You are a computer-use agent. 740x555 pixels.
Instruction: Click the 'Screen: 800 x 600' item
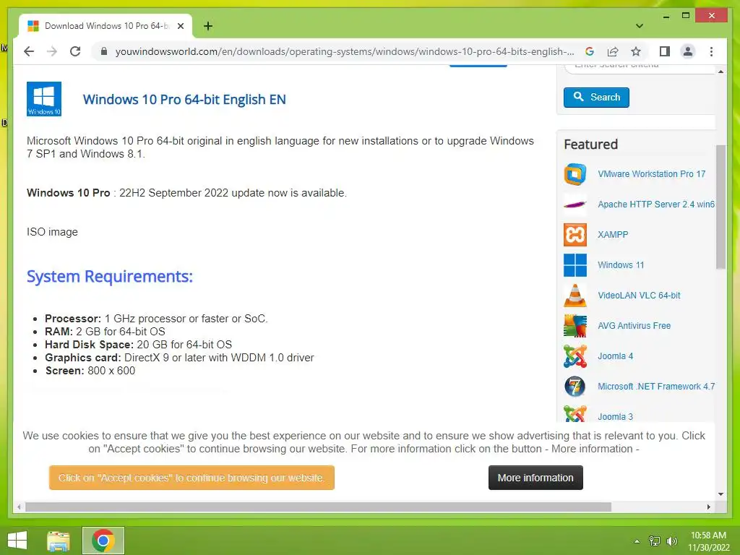pyautogui.click(x=90, y=371)
